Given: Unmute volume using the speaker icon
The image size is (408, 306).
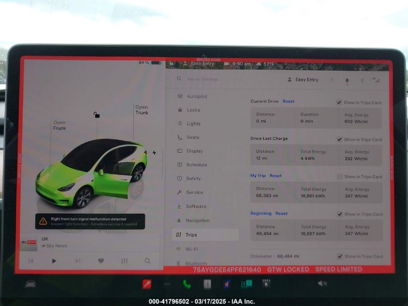Looking at the screenshot, I should (x=322, y=284).
